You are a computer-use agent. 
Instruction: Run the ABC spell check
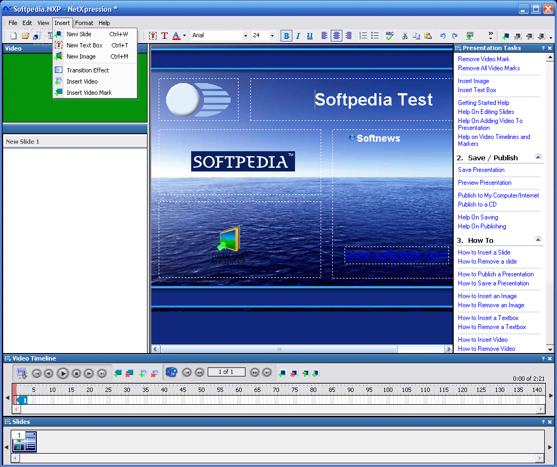[390, 36]
